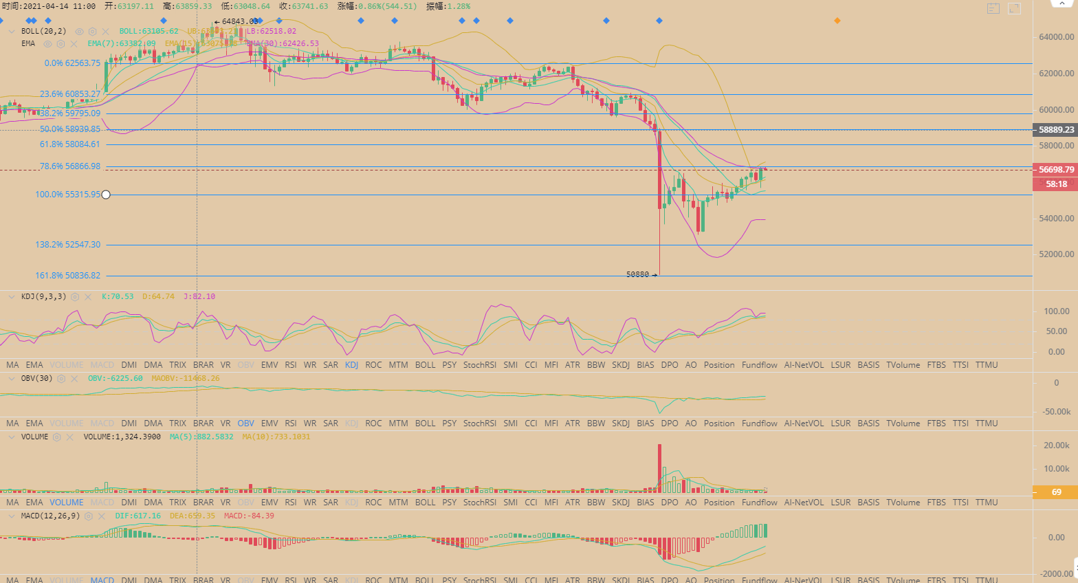Screen dimensions: 1078x583
Task: Toggle visibility of the EMA indicator
Action: tap(47, 44)
